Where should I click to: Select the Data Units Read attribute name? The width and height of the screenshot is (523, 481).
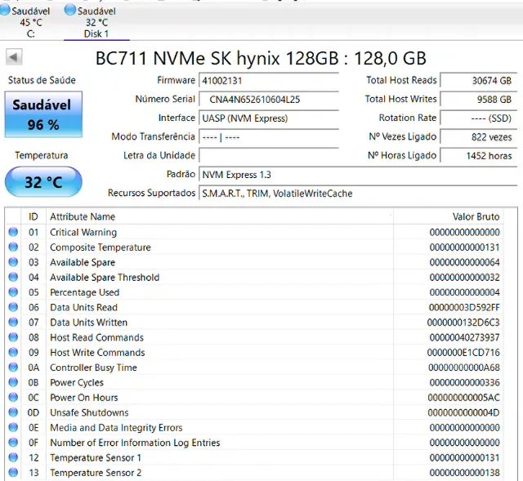[x=83, y=307]
